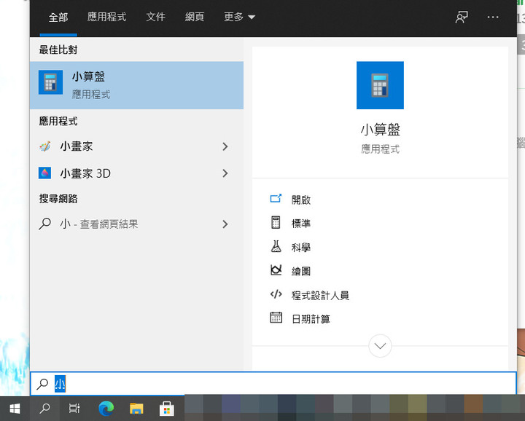Screen dimensions: 525x421
Task: Click the 標準 standard calculator icon
Action: pos(276,222)
